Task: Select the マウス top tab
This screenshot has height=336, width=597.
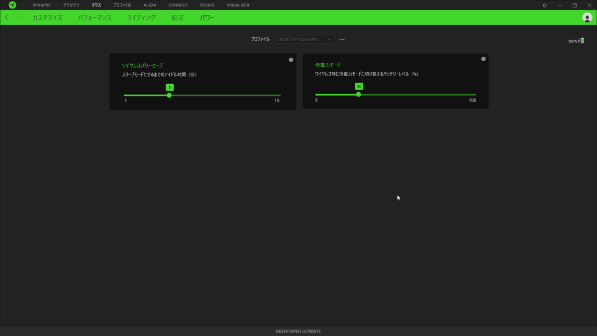Action: [96, 5]
